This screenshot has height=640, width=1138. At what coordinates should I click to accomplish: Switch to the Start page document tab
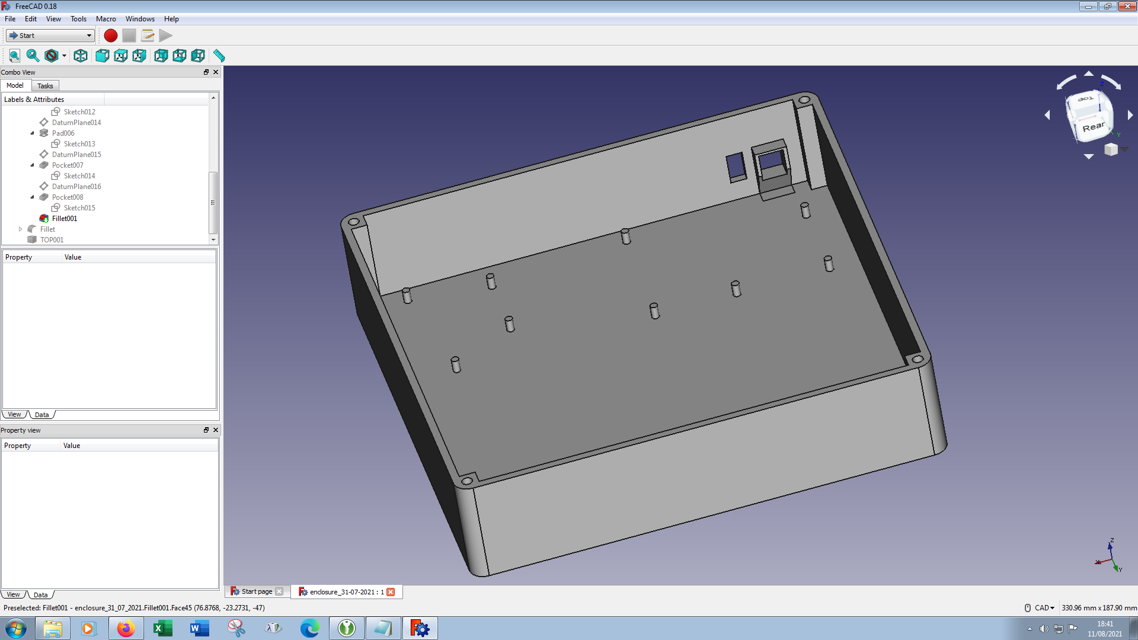tap(256, 591)
